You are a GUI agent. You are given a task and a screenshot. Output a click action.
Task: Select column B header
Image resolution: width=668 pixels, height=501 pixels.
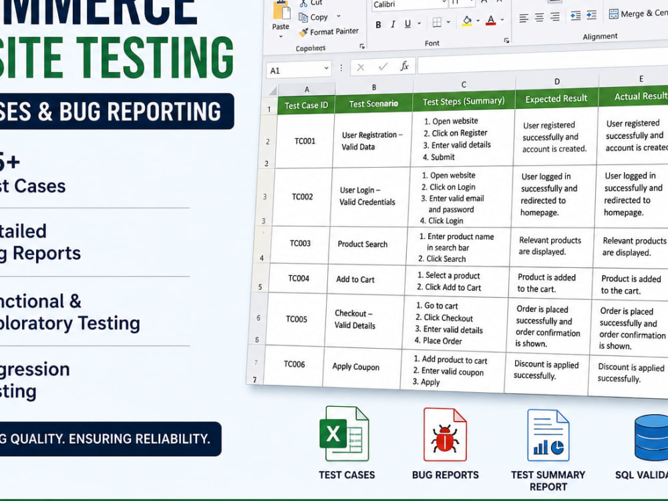374,88
